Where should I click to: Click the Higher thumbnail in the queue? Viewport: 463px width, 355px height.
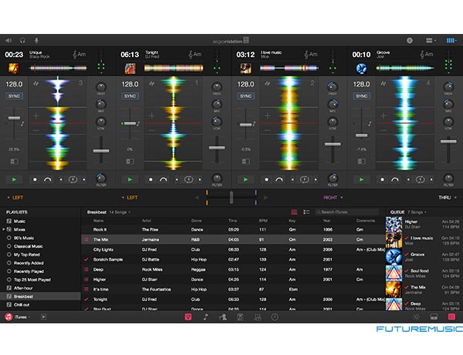394,225
